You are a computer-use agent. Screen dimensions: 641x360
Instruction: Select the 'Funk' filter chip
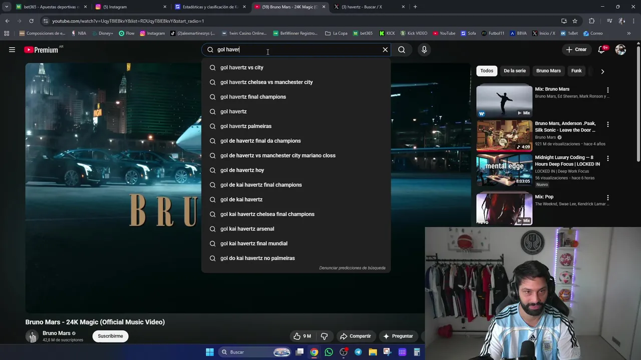point(576,70)
